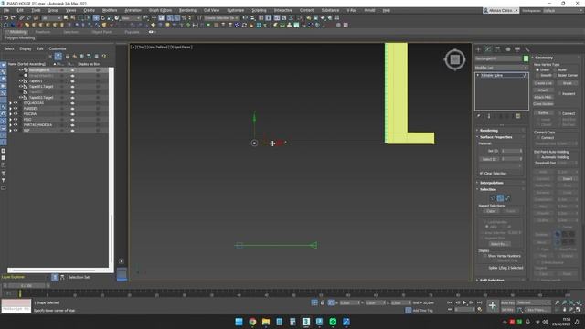The image size is (585, 329).
Task: Open the Rendering menu
Action: (187, 10)
